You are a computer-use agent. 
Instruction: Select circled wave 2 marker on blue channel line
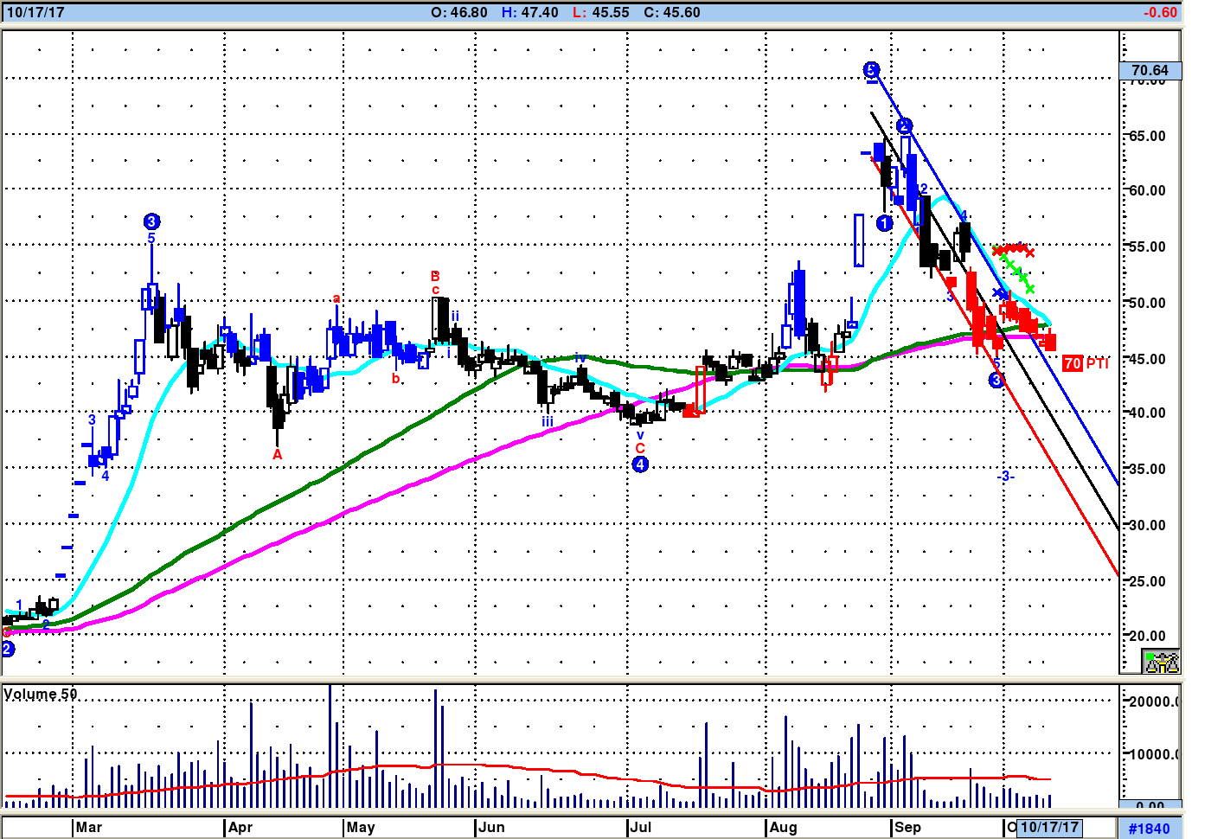(x=904, y=126)
